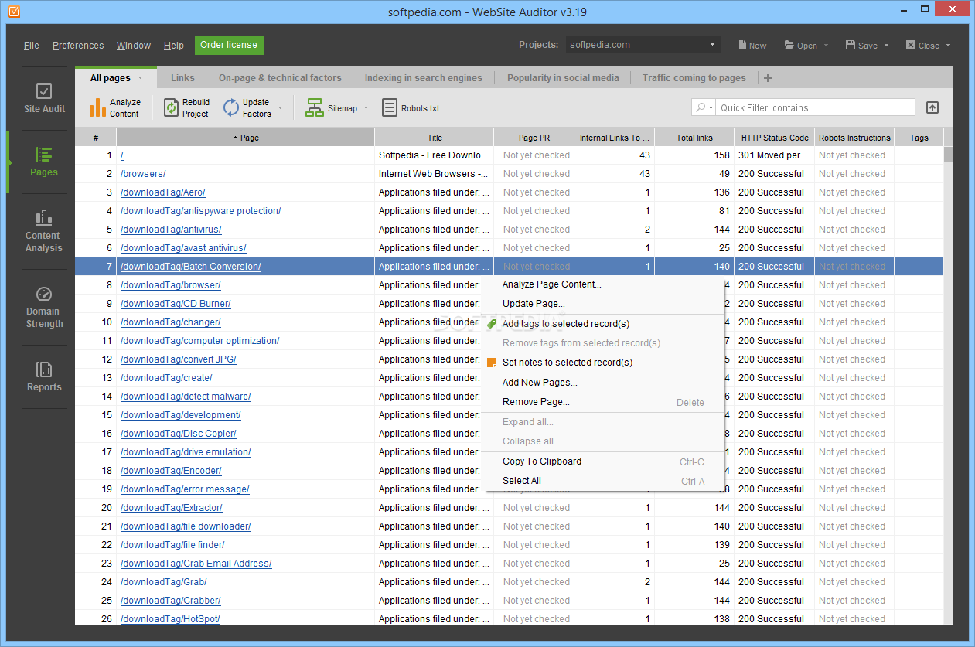Open the /downloadTag/HotSpot/ link
Screen dimensions: 975x647
(170, 619)
